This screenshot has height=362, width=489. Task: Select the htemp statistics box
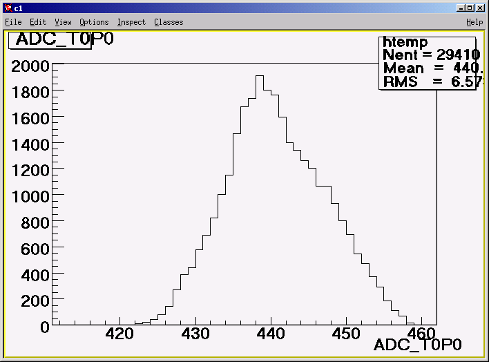pos(428,64)
